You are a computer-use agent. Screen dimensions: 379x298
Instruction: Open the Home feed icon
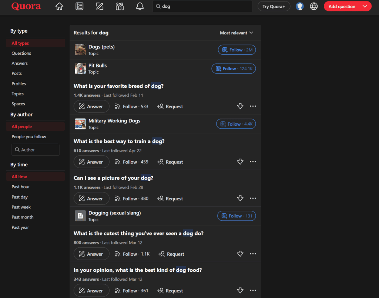click(x=59, y=6)
